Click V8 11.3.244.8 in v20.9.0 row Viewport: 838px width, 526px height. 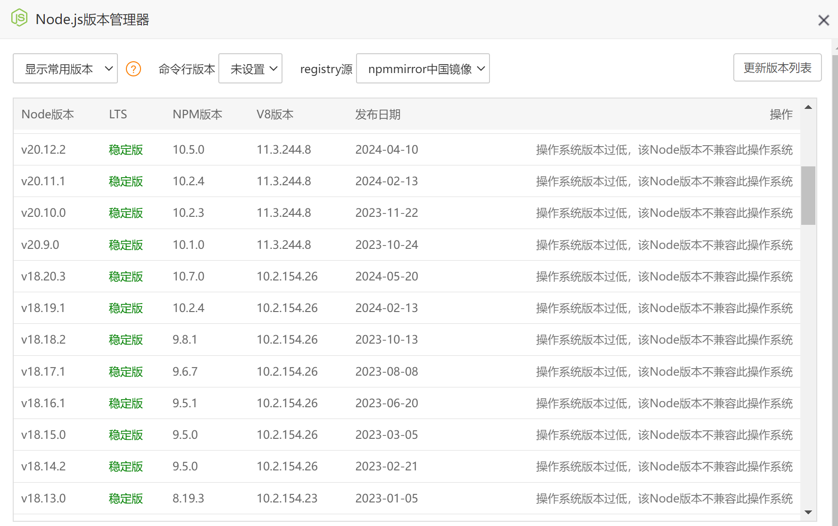click(283, 245)
